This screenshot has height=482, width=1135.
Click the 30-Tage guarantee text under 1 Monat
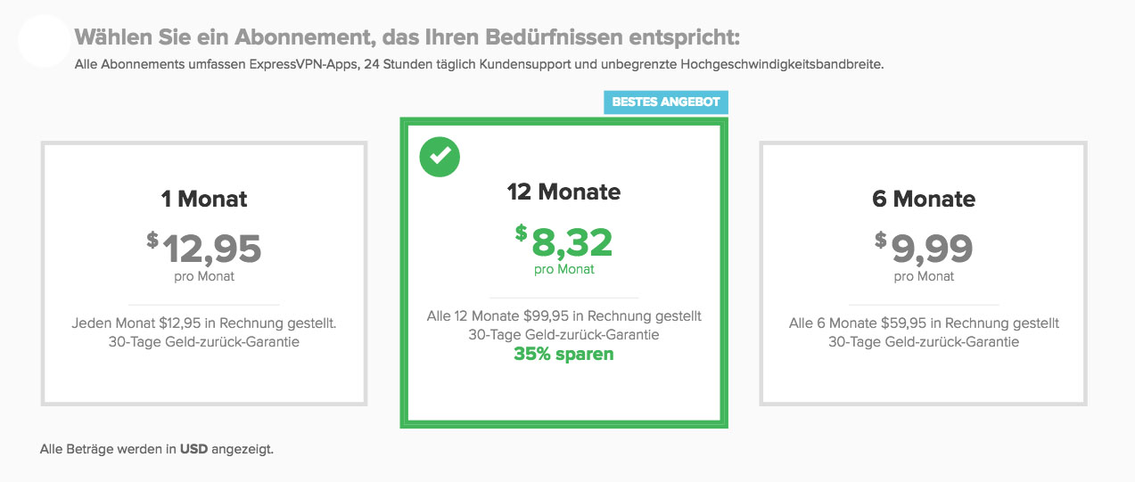[x=204, y=341]
